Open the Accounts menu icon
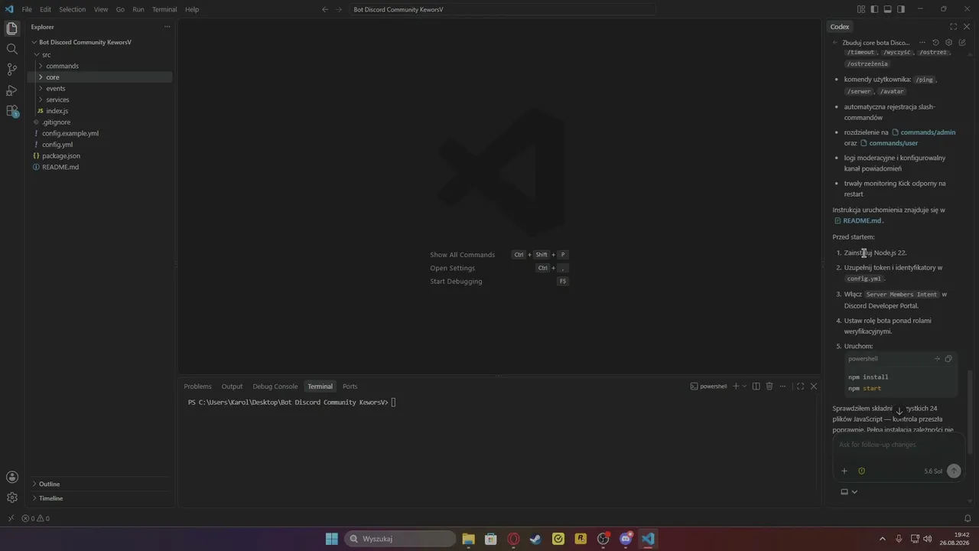This screenshot has height=551, width=979. point(11,477)
